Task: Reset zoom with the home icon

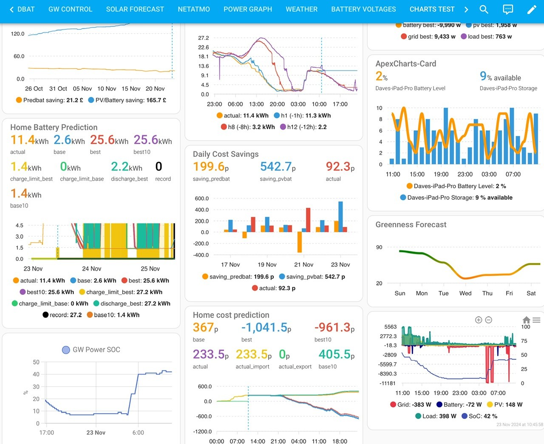Action: coord(526,320)
